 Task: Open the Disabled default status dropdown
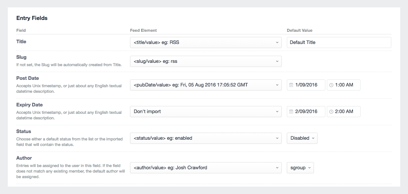302,138
